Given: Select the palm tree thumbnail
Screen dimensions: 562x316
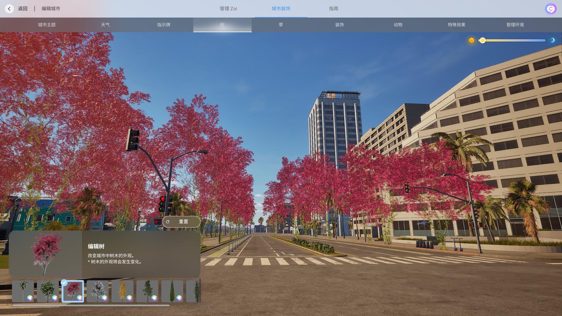Looking at the screenshot, I should [x=23, y=291].
